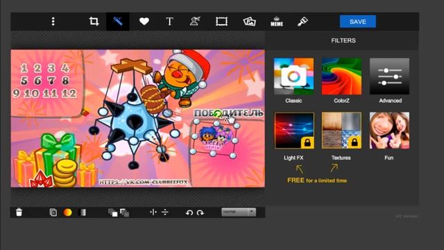Select the Text tool

click(x=169, y=22)
